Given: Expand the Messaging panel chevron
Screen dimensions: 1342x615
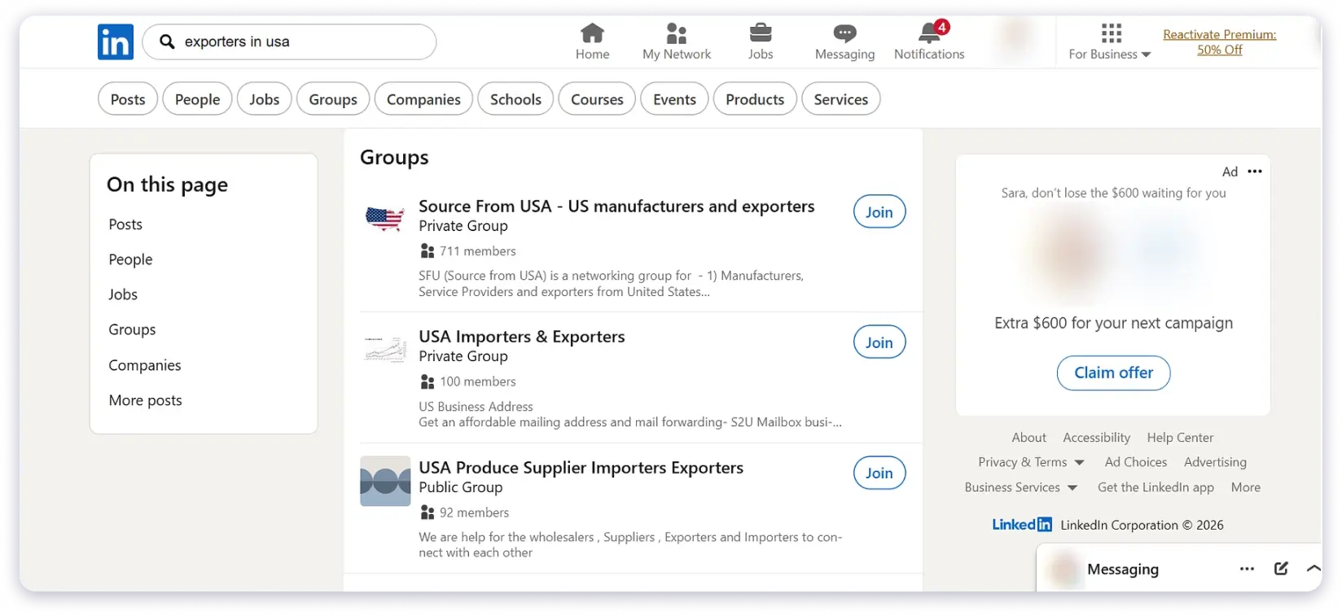Looking at the screenshot, I should click(1313, 569).
